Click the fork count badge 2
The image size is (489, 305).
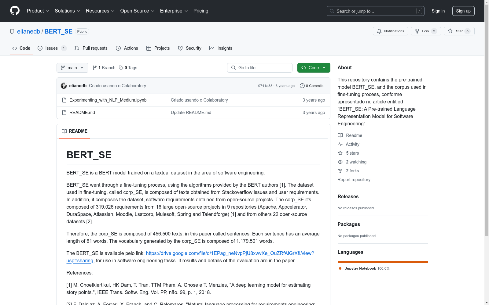[x=434, y=31]
